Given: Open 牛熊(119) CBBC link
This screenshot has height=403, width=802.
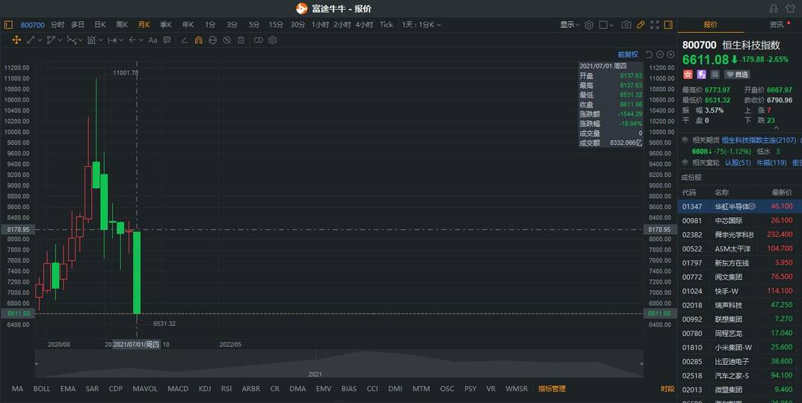Looking at the screenshot, I should (x=771, y=163).
